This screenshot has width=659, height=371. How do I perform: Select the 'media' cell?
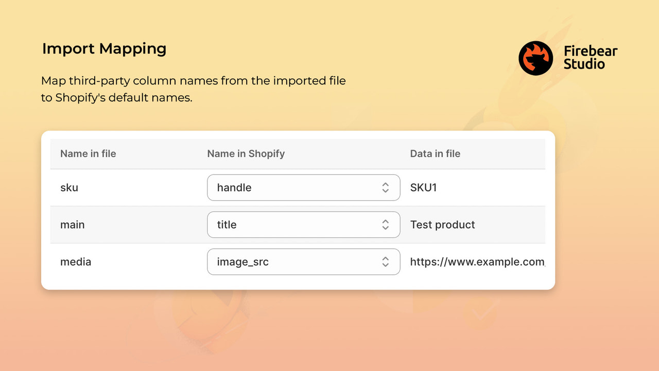(x=76, y=262)
